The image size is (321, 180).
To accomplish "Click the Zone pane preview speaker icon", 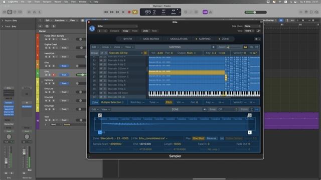I will click(x=205, y=109).
